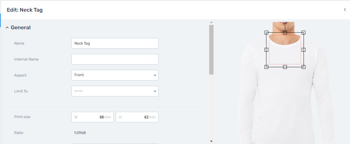The height and width of the screenshot is (144, 350).
Task: Select the bottom-right resize handle of print area
Action: click(x=303, y=67)
